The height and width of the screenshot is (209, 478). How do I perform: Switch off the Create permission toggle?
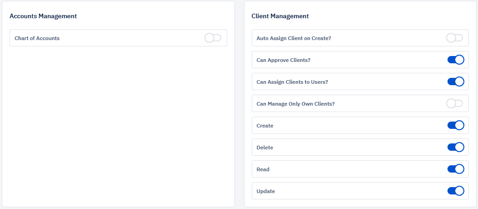tap(456, 125)
